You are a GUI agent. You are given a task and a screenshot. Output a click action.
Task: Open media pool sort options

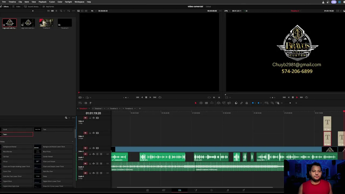coord(68,11)
